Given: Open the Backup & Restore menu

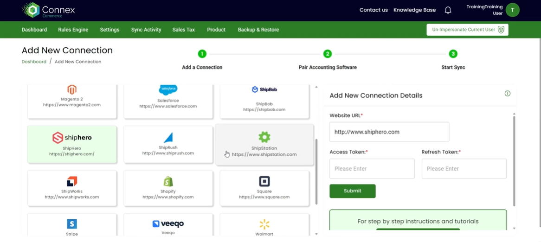Looking at the screenshot, I should point(258,30).
